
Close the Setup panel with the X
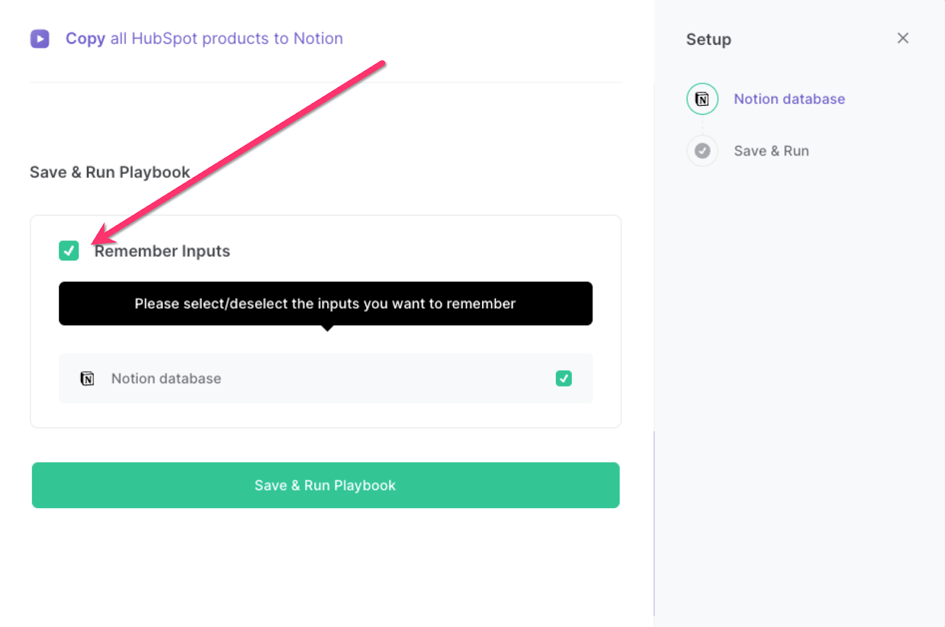902,38
